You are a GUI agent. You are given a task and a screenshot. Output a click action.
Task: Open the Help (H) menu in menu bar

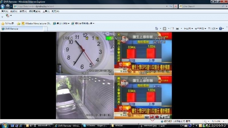[56, 11]
